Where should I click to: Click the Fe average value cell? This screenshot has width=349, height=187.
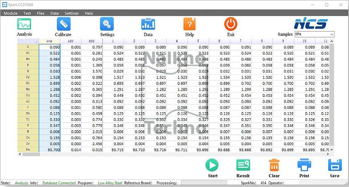pos(50,150)
